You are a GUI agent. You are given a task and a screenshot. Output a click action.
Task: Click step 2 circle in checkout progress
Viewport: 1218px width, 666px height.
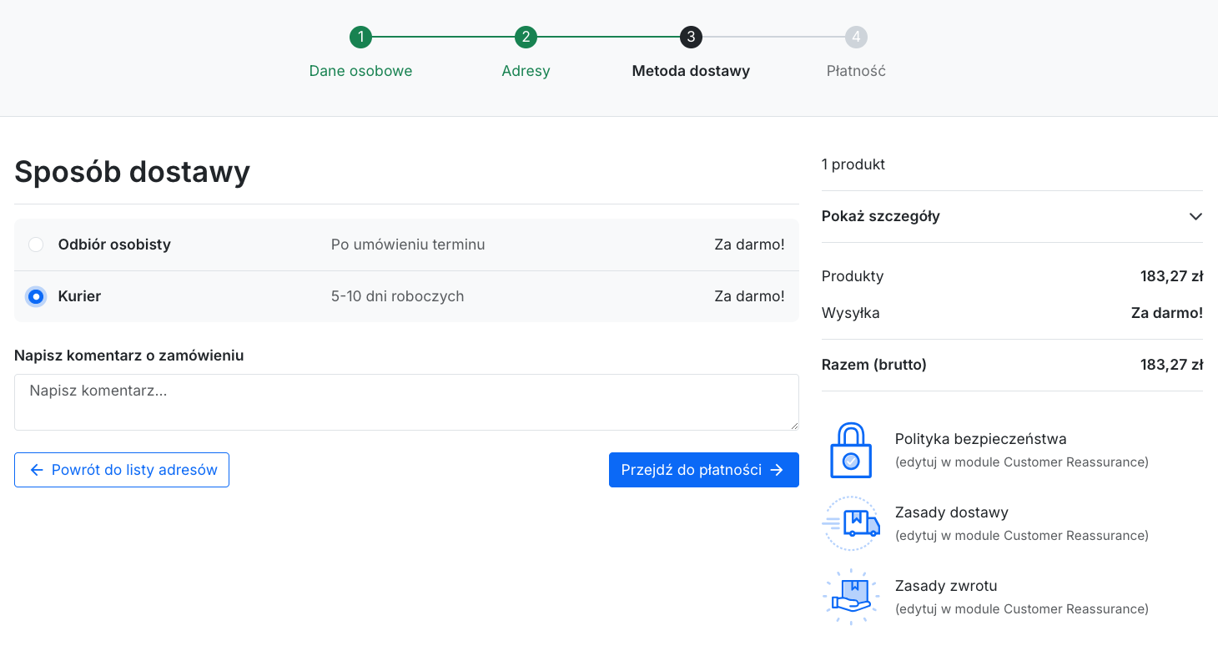pyautogui.click(x=526, y=37)
